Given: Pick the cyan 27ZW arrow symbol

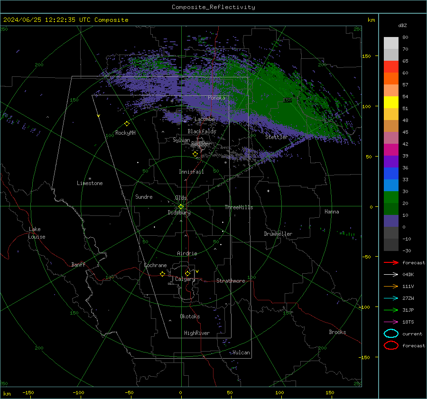Looking at the screenshot, I should coord(391,298).
